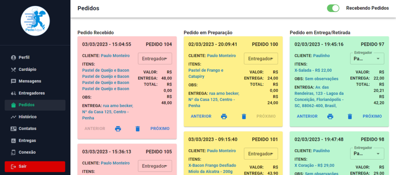Click Sem observações on Pedido 97
This screenshot has width=396, height=175.
[x=321, y=79]
